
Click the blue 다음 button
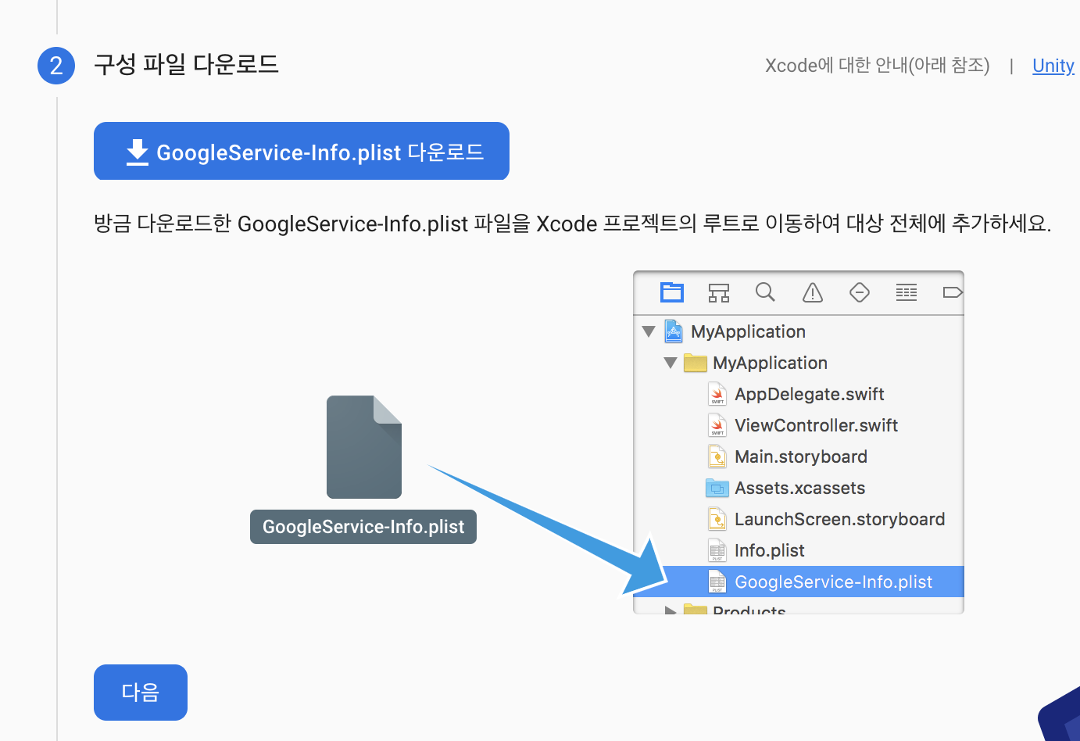click(141, 693)
